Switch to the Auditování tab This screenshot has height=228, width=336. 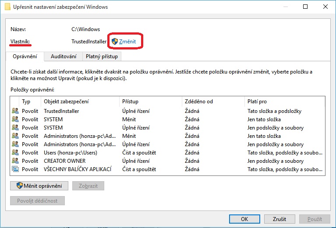coord(64,56)
